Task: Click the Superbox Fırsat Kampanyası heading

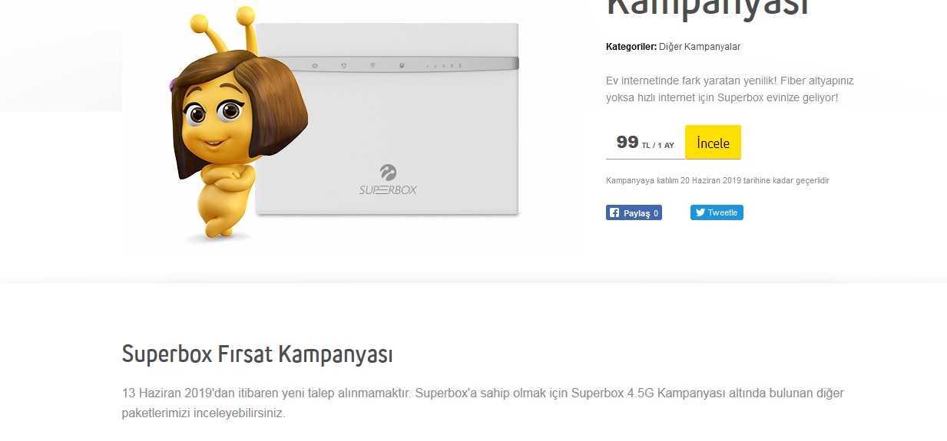Action: (x=257, y=354)
